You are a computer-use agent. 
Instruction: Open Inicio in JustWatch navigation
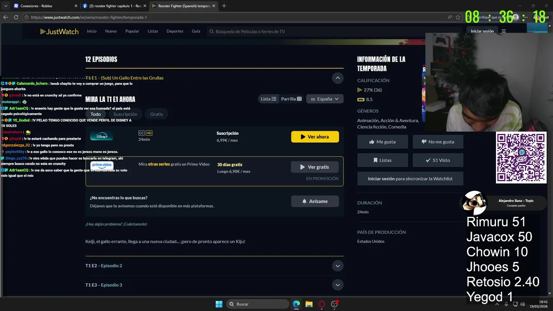pos(92,31)
